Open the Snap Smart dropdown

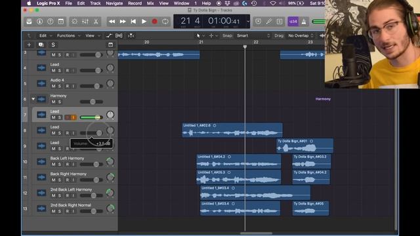[253, 35]
